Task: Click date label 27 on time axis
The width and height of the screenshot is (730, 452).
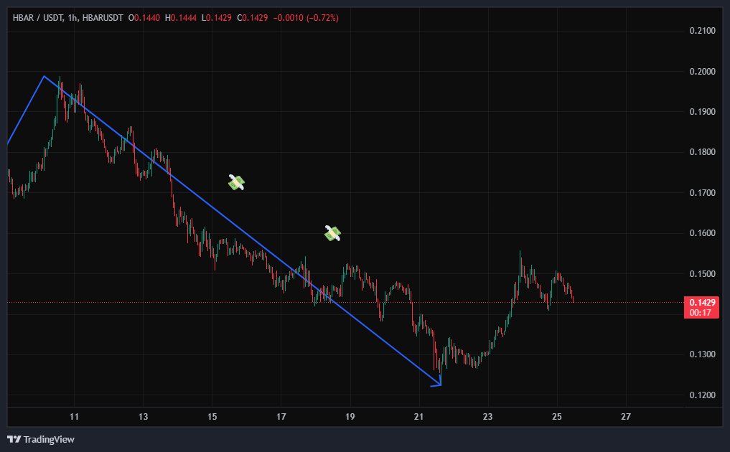Action: pyautogui.click(x=626, y=417)
